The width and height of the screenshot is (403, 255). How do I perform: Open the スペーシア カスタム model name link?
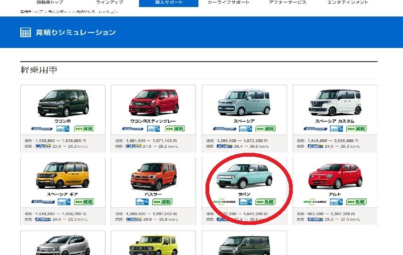[335, 121]
